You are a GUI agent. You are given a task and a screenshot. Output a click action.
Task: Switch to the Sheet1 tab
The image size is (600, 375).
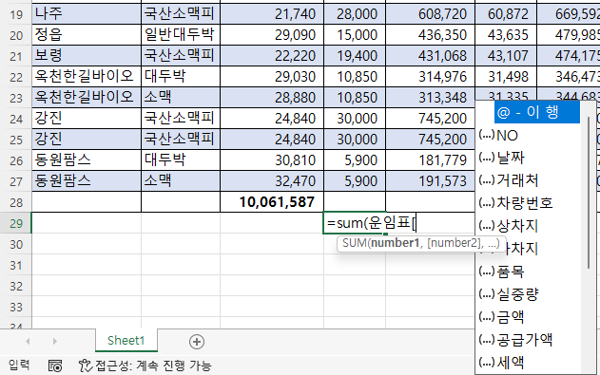(x=126, y=340)
